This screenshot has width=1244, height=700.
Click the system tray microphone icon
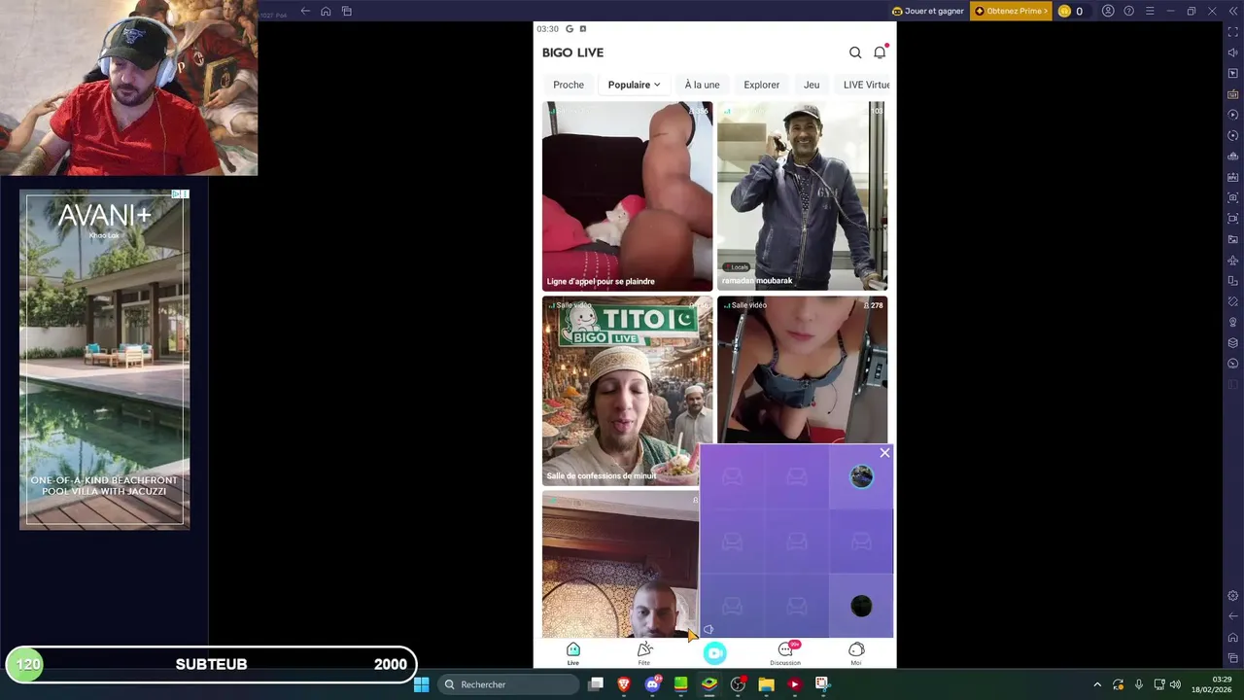pyautogui.click(x=1138, y=684)
